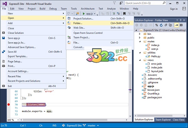Select layout.jade file
Viewport: 188px width, 128px height.
coord(157,71)
